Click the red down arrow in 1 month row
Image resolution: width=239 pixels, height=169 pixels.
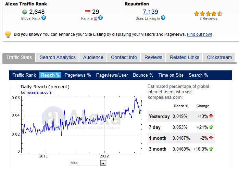click(211, 138)
